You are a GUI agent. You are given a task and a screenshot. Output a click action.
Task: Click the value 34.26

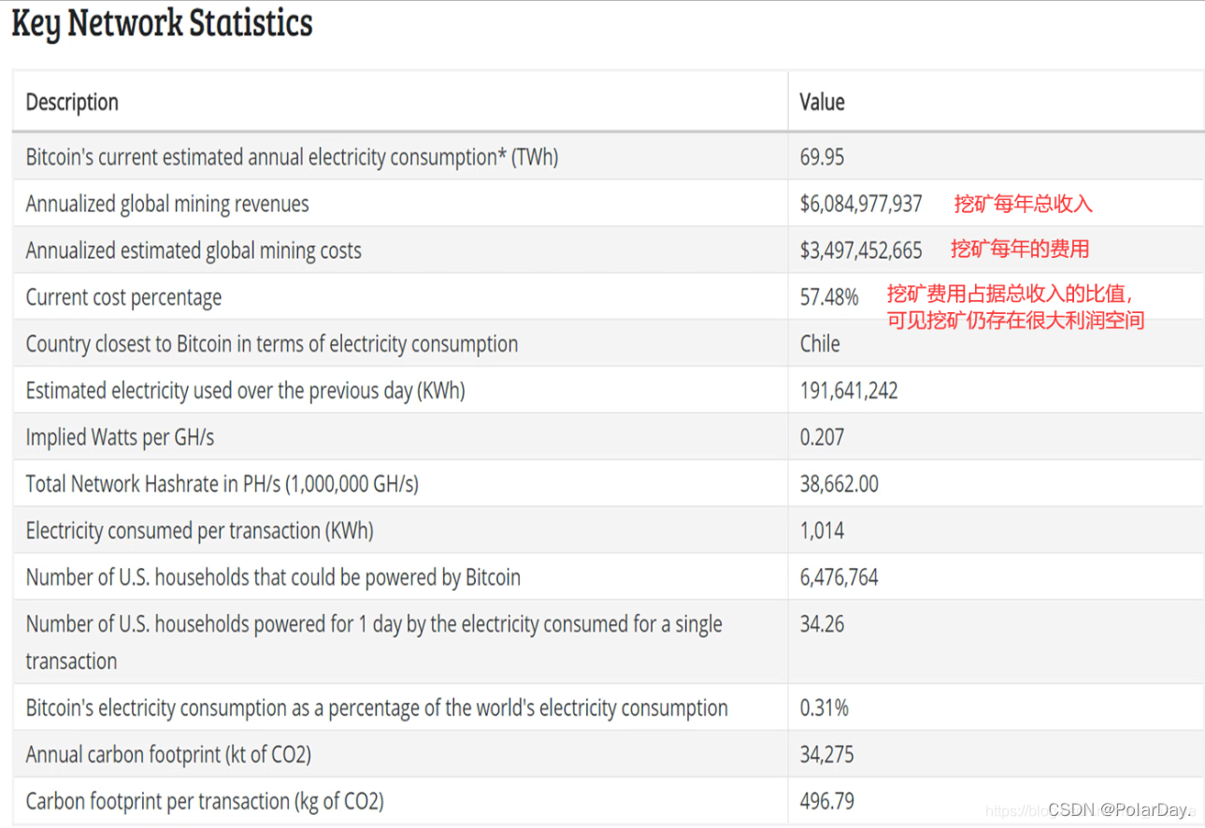point(822,624)
